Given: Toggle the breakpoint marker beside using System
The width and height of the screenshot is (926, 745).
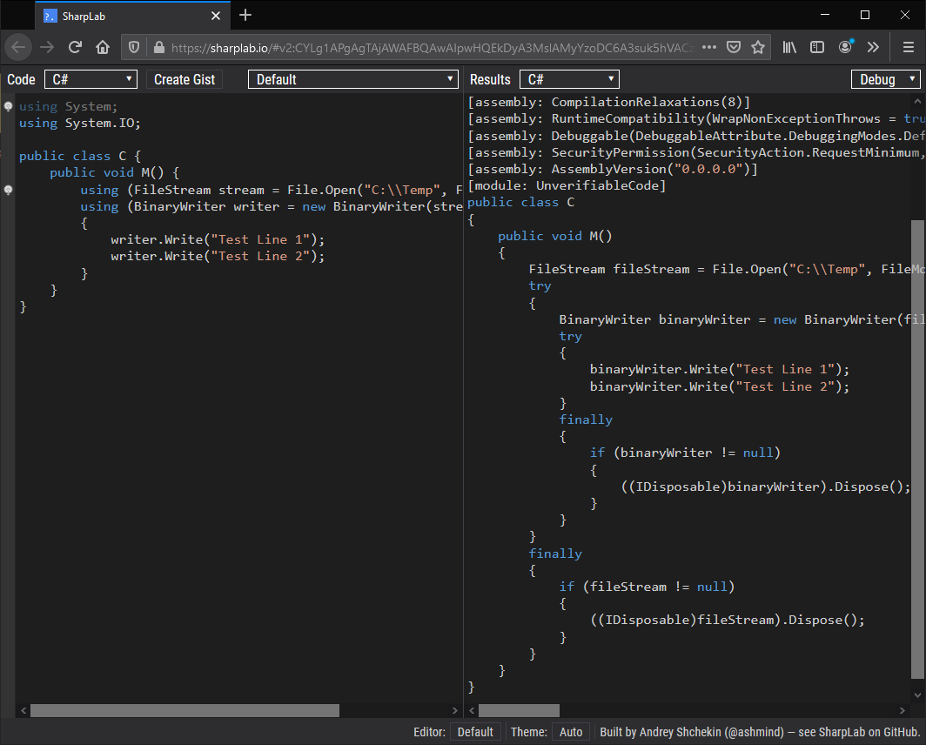Looking at the screenshot, I should (8, 106).
